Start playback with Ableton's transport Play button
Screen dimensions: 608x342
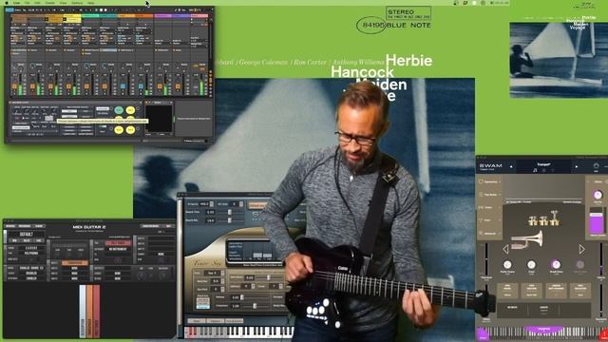point(97,10)
